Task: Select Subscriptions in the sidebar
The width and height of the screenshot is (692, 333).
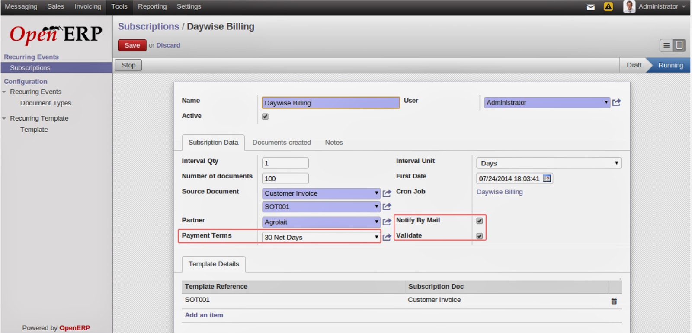Action: [x=56, y=68]
